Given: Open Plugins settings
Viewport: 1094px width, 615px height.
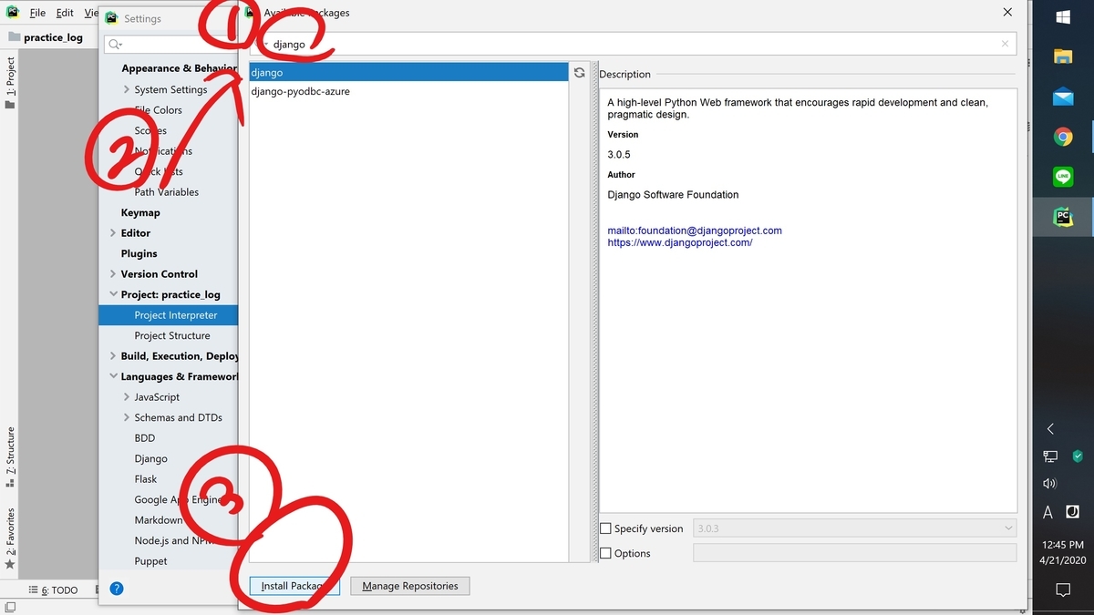Looking at the screenshot, I should (139, 253).
